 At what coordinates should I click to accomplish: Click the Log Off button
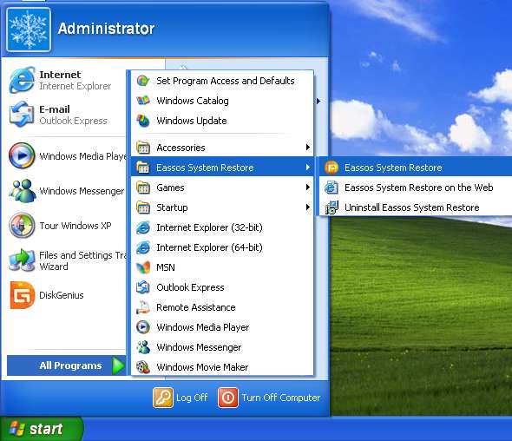pos(181,398)
